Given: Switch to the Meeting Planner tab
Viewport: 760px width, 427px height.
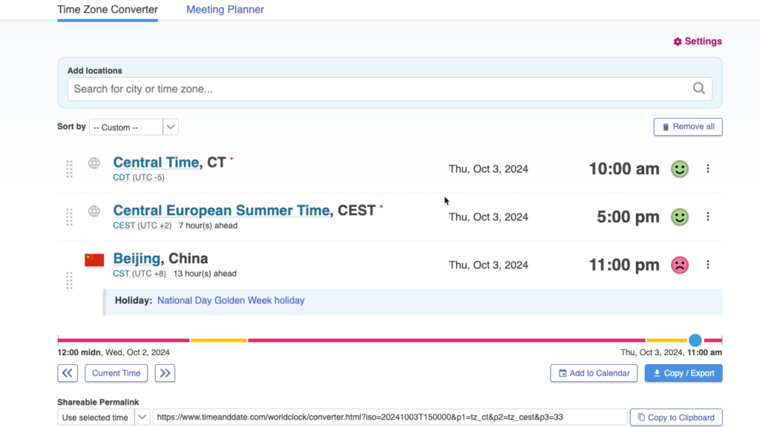Looking at the screenshot, I should [225, 9].
